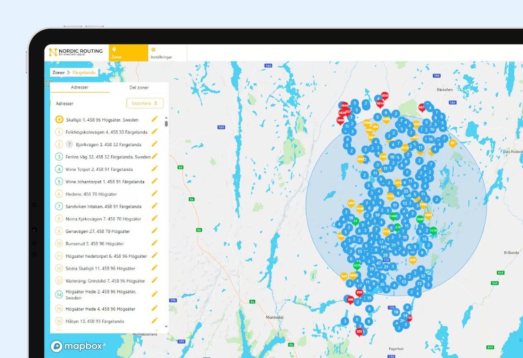Click the Bäckefors town label on the map
The width and height of the screenshot is (523, 358).
(446, 89)
